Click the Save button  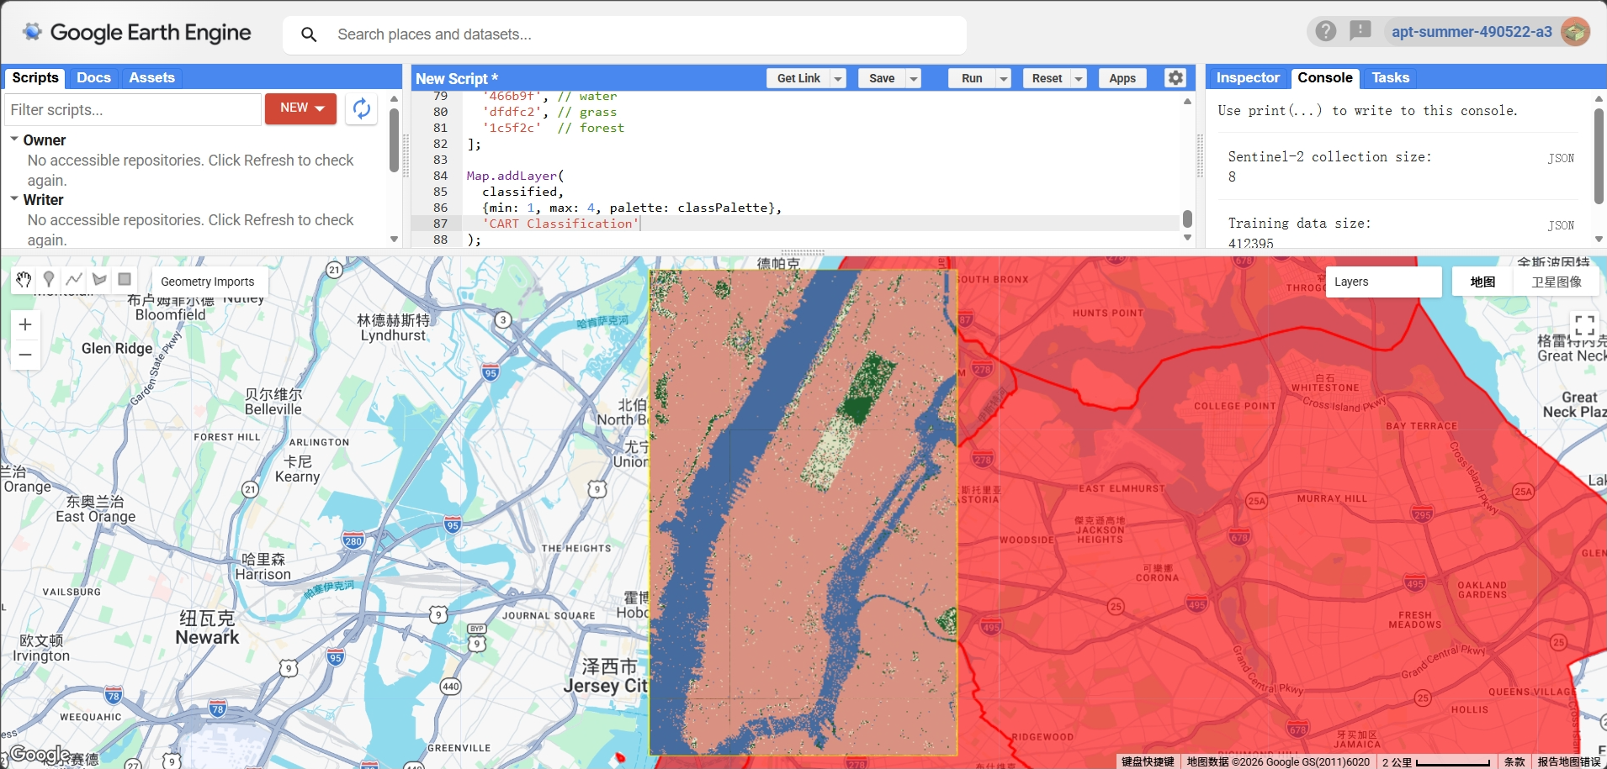pos(882,78)
